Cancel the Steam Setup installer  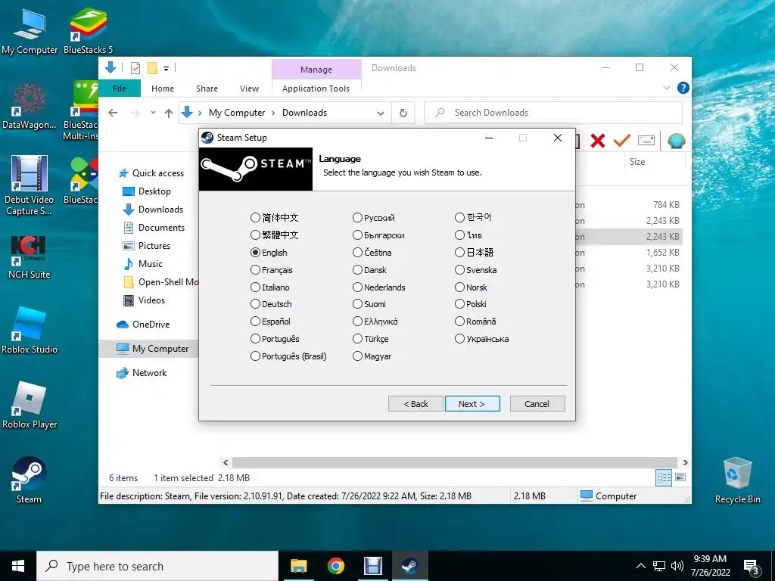click(537, 404)
